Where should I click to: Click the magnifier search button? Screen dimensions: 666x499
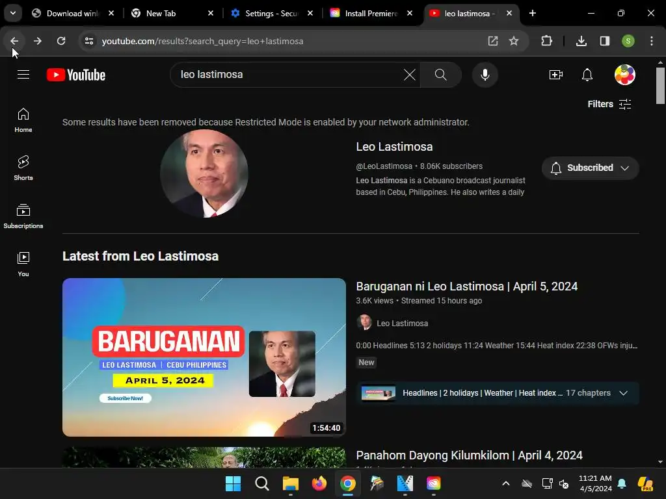[440, 75]
